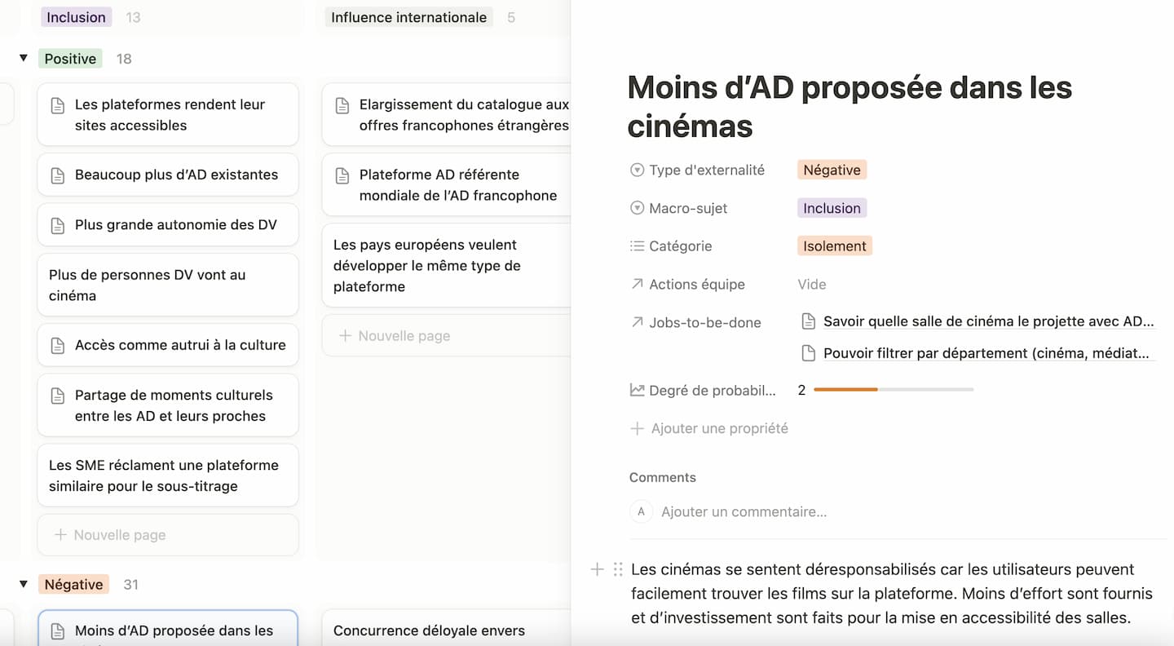Click "Vide" to fill Actions équipe

[x=812, y=284]
